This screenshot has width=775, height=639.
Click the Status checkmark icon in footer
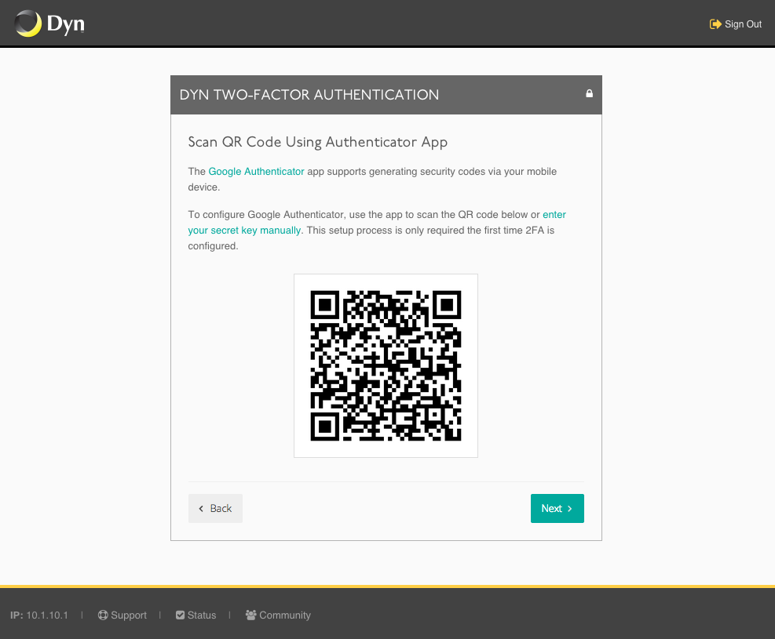click(178, 615)
